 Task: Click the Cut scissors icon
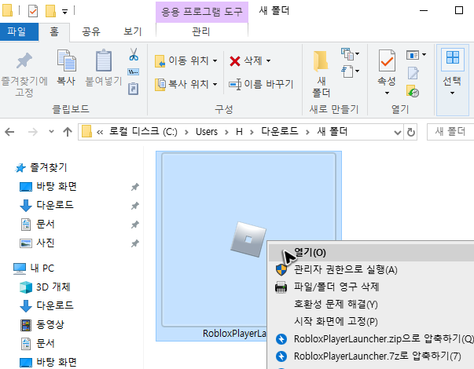tap(134, 54)
